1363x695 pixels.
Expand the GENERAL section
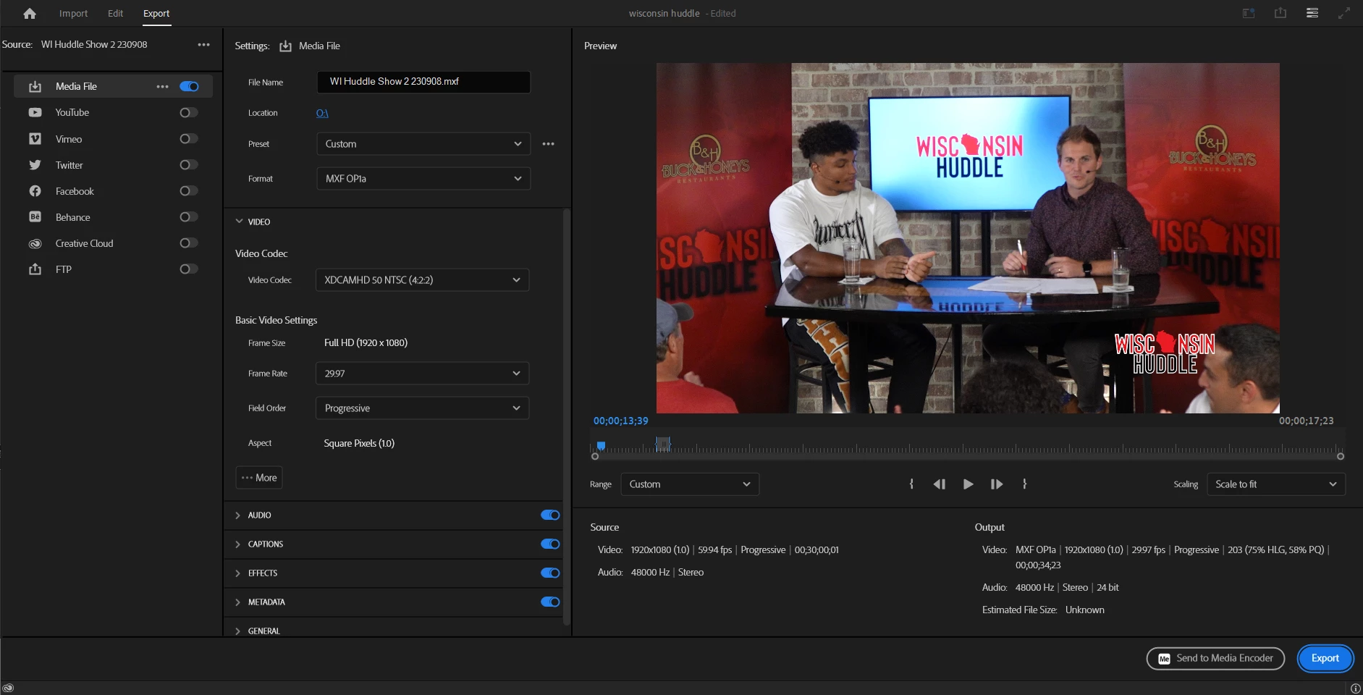(x=238, y=631)
